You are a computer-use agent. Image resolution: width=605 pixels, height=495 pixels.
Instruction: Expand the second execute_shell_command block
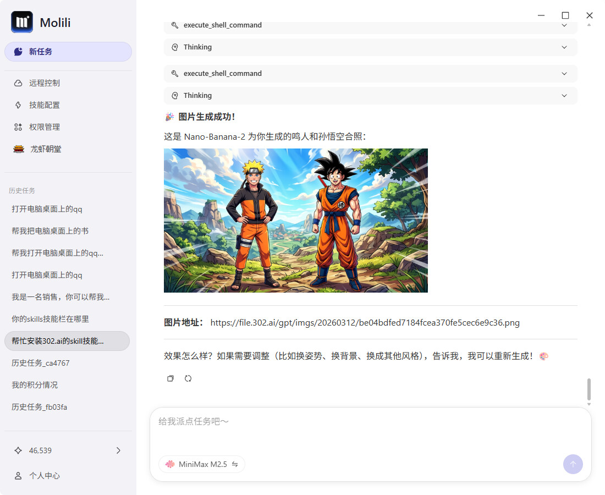pos(370,74)
